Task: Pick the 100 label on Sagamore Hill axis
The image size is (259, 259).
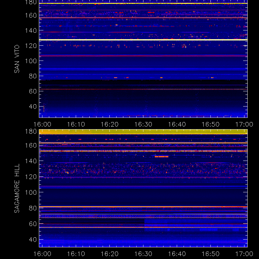Action: click(31, 192)
